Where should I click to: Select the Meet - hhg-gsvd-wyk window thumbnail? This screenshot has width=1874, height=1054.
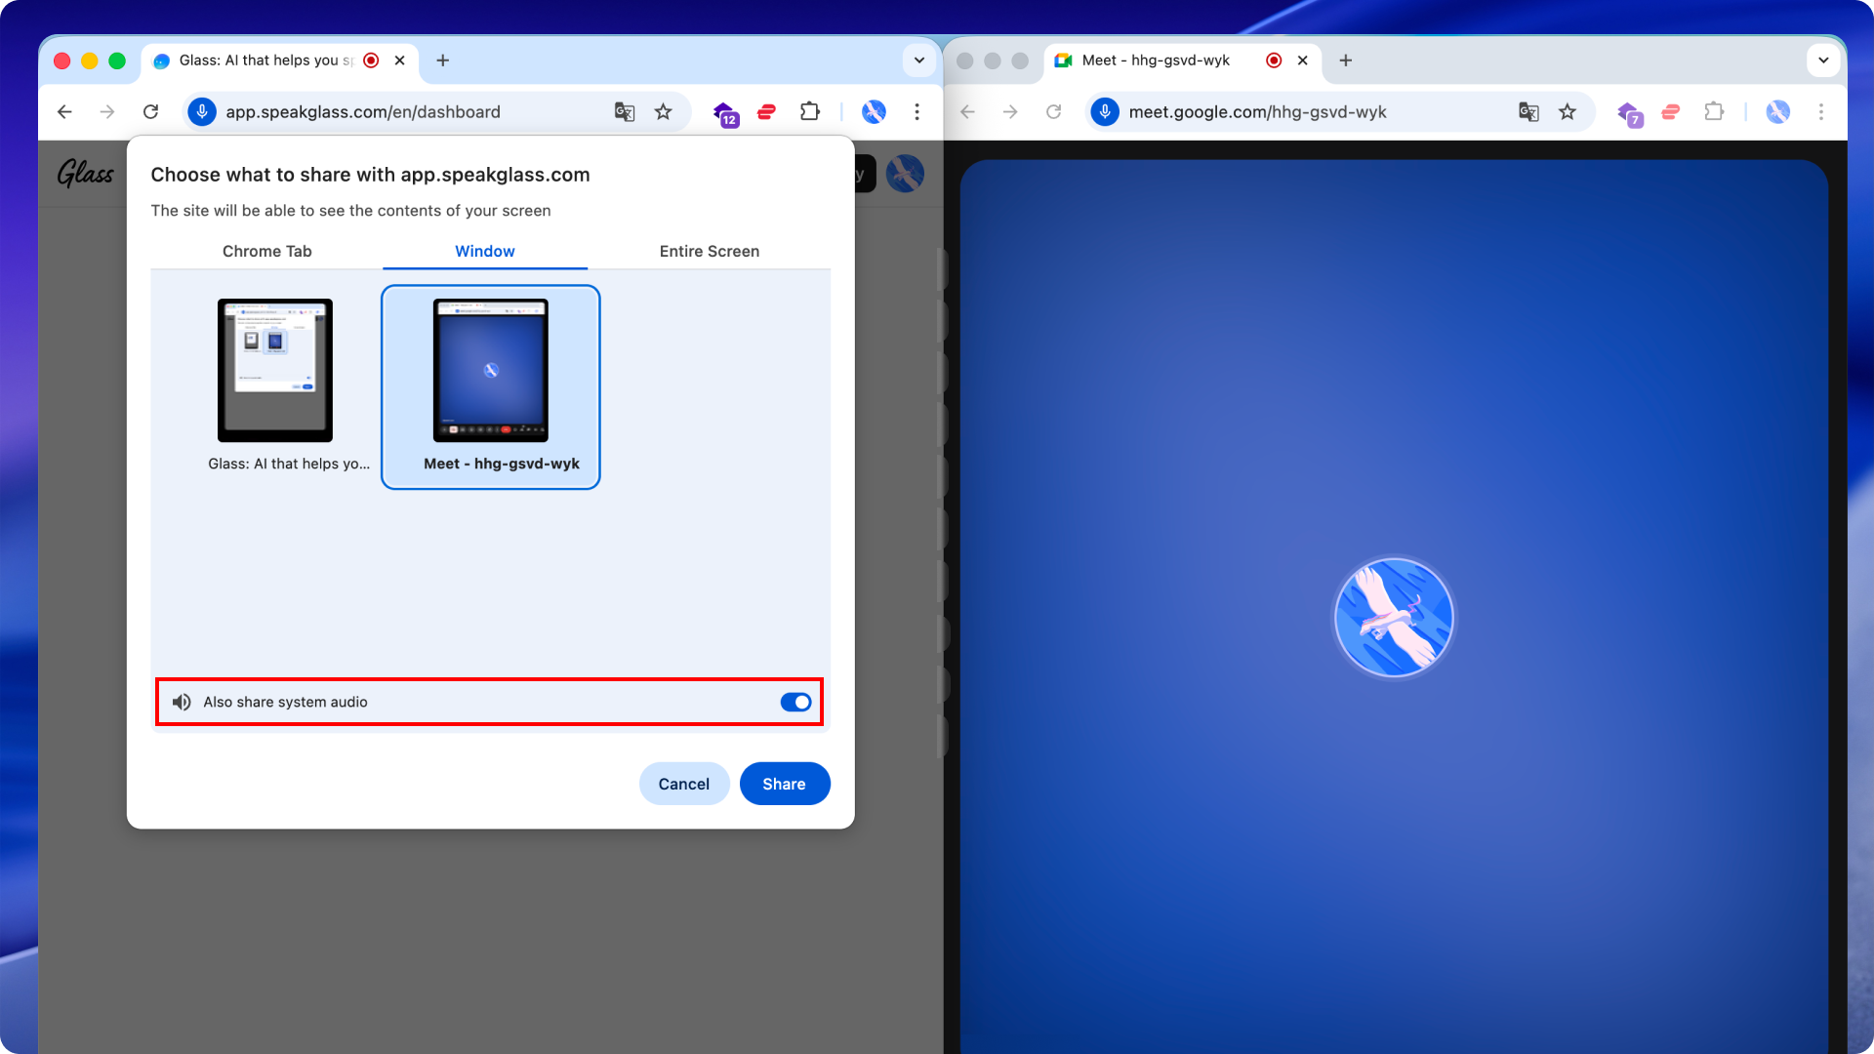click(490, 385)
